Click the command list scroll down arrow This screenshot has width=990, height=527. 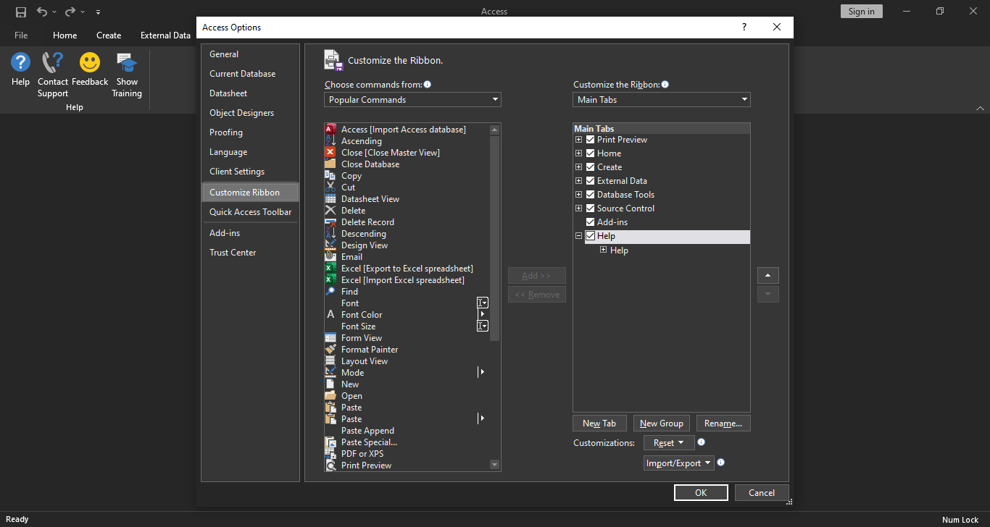pyautogui.click(x=495, y=465)
